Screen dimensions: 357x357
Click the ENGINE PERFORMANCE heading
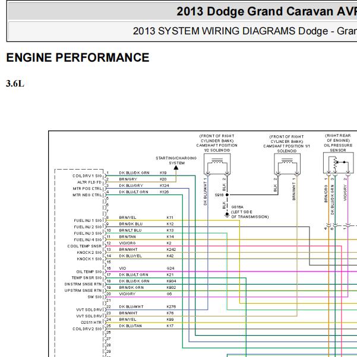coord(78,58)
